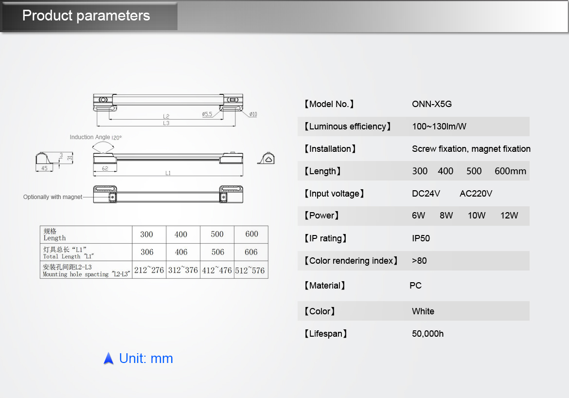Click the right end-profile cross-section drawing
The width and height of the screenshot is (569, 398).
(267, 158)
